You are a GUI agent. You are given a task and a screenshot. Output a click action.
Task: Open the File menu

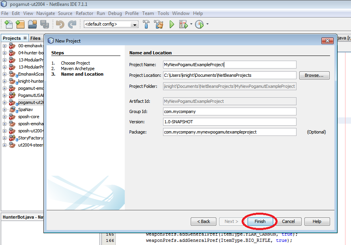point(5,13)
